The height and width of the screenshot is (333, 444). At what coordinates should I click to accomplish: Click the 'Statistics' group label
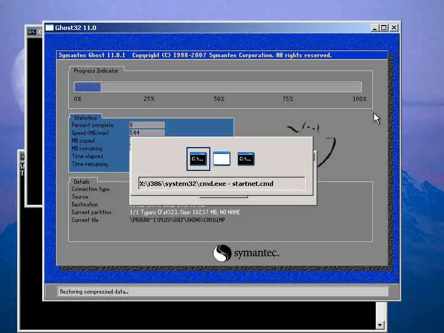point(85,118)
